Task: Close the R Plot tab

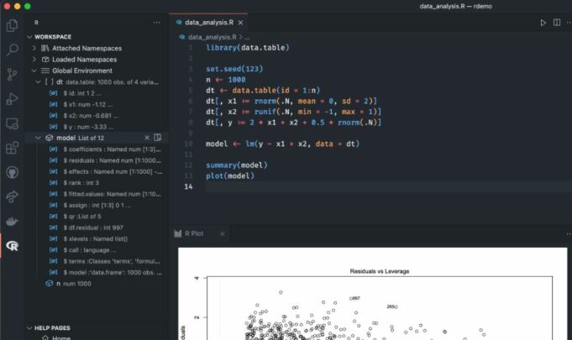Action: coord(222,233)
